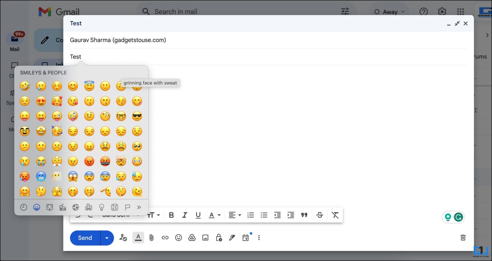Insert a signature using the pen icon
Viewport: 492px width, 261px height.
[x=232, y=238]
